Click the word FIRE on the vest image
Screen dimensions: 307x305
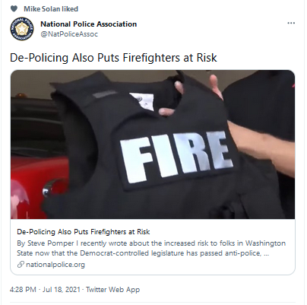tap(176, 157)
